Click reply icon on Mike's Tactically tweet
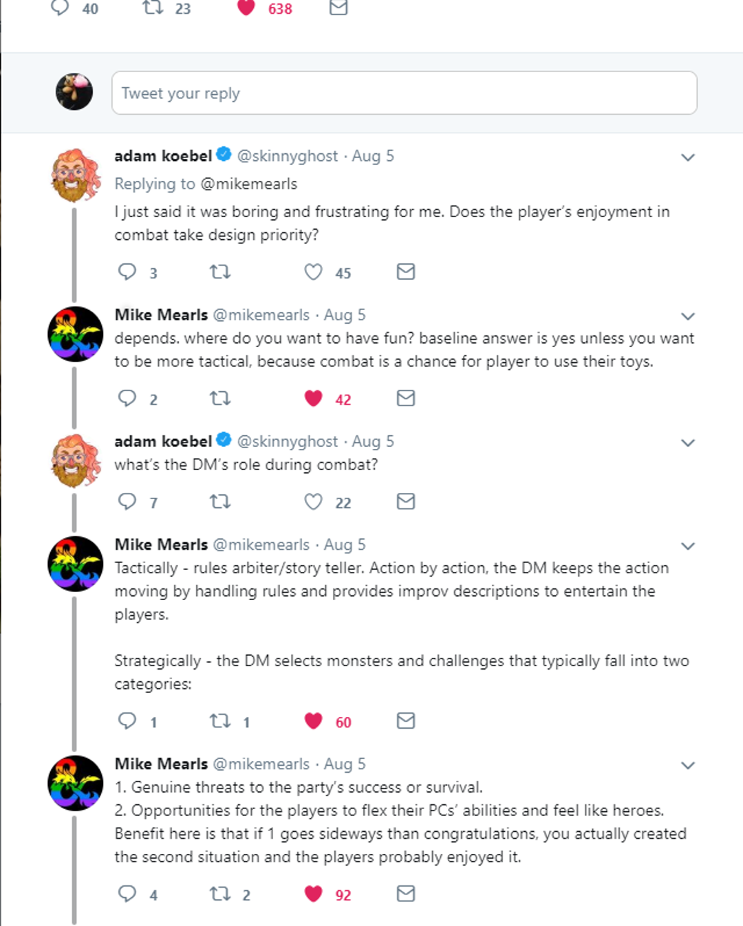Image resolution: width=743 pixels, height=926 pixels. (128, 721)
